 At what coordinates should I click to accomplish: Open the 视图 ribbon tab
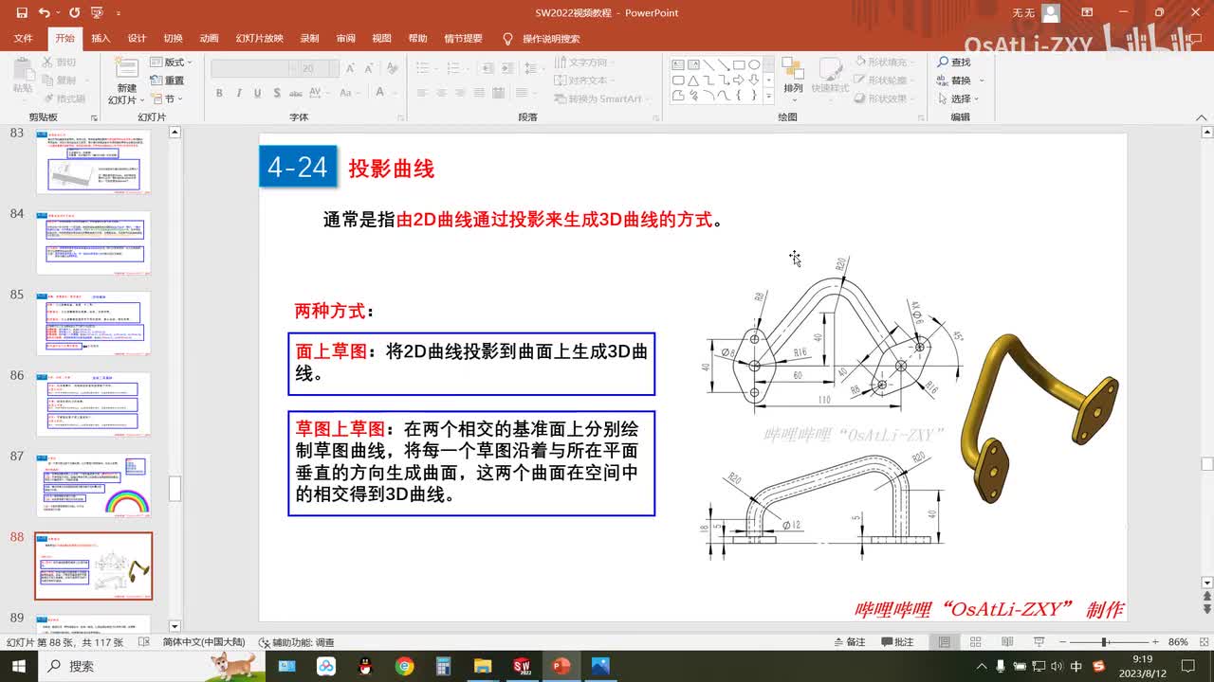tap(381, 39)
